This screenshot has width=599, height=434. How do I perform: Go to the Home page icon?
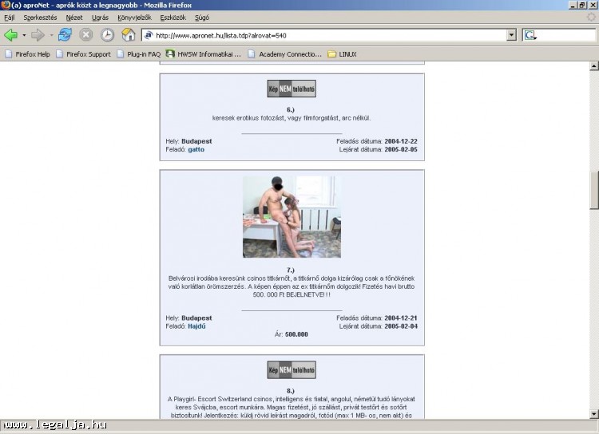pos(128,35)
